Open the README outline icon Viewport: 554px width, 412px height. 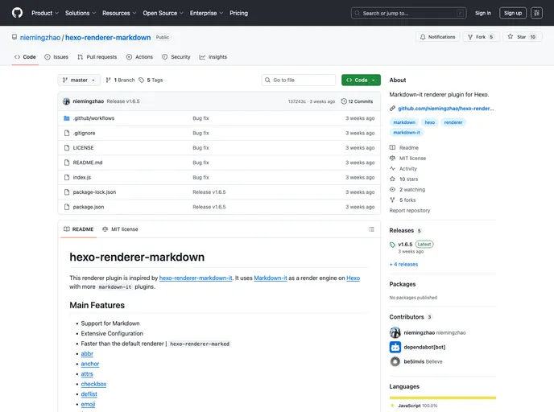[x=371, y=229]
